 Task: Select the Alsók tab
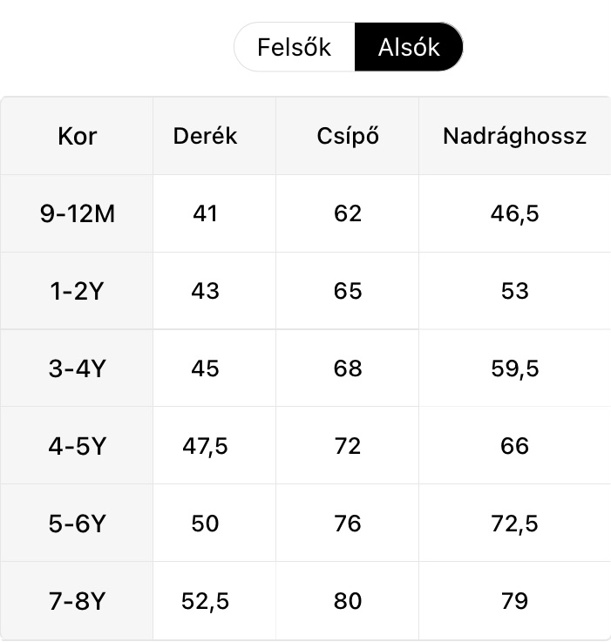[x=409, y=47]
